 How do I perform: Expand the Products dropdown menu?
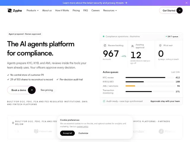(32, 11)
